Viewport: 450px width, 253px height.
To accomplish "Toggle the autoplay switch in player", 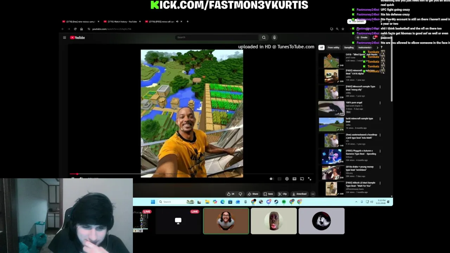I will pyautogui.click(x=271, y=179).
